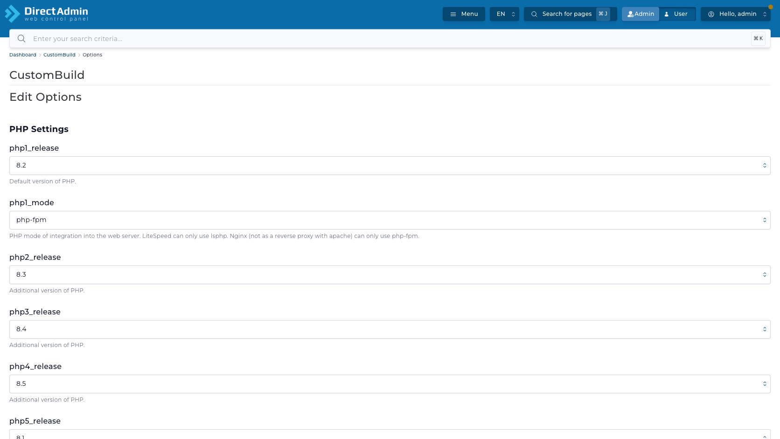Click the Edit Options heading
This screenshot has height=439, width=780.
coord(45,97)
